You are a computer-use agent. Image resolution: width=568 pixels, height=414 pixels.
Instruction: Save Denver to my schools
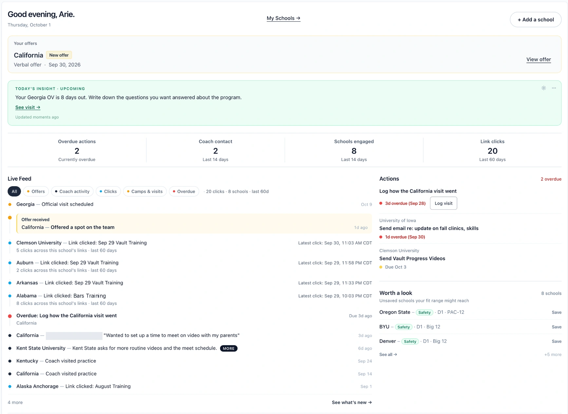point(556,341)
